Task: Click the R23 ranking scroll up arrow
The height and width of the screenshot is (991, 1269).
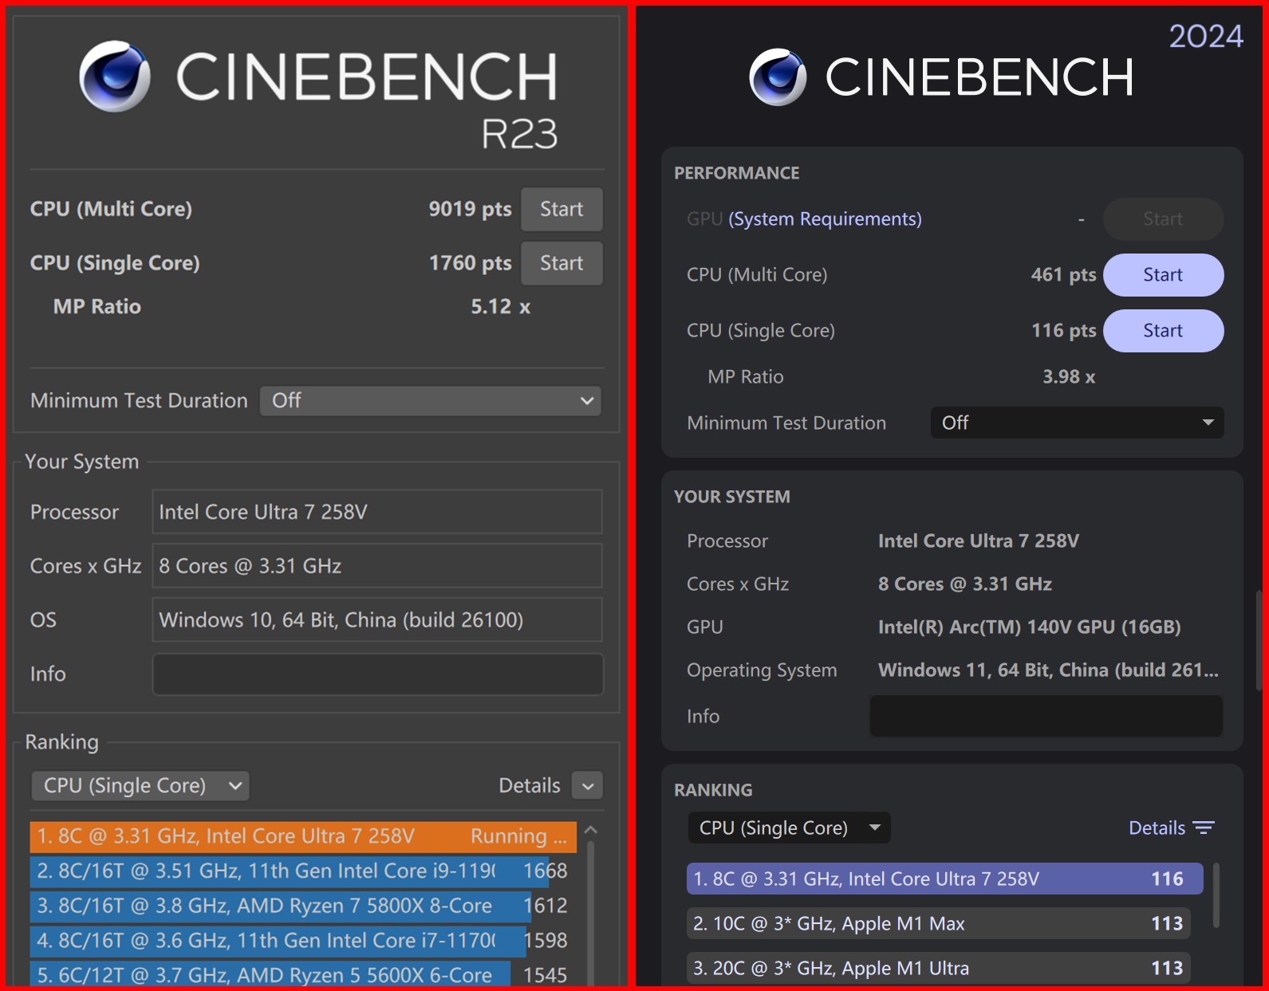Action: tap(591, 831)
